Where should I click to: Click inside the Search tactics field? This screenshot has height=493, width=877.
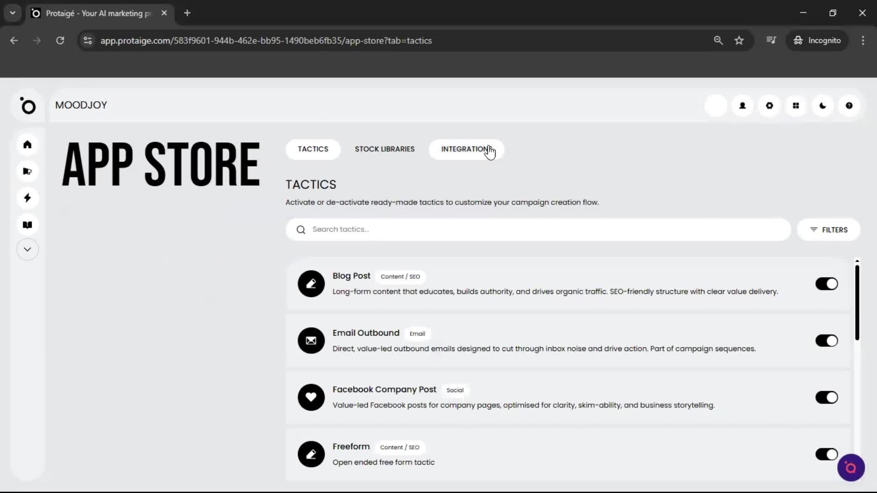coord(411,230)
